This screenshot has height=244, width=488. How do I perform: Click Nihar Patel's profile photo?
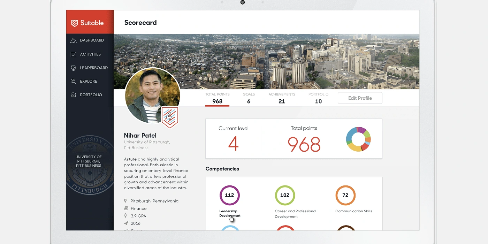[x=152, y=95]
